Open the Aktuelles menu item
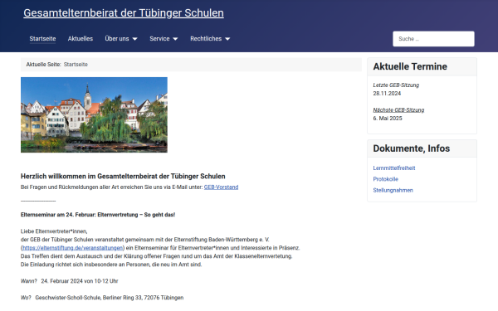Image resolution: width=498 pixels, height=311 pixels. pos(81,39)
